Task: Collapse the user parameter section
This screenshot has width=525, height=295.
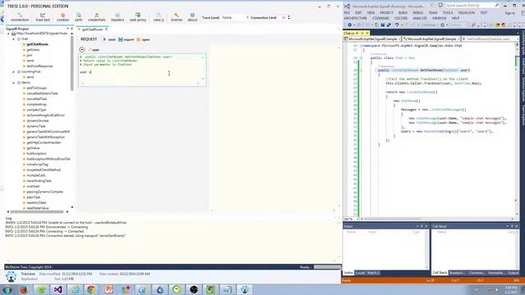Action: pyautogui.click(x=82, y=49)
